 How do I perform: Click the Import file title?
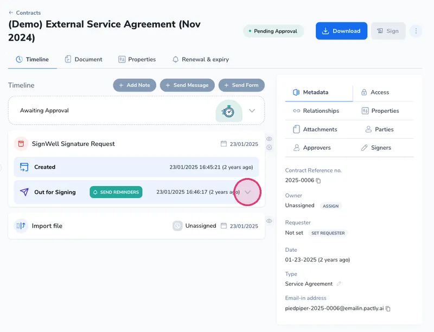[47, 226]
